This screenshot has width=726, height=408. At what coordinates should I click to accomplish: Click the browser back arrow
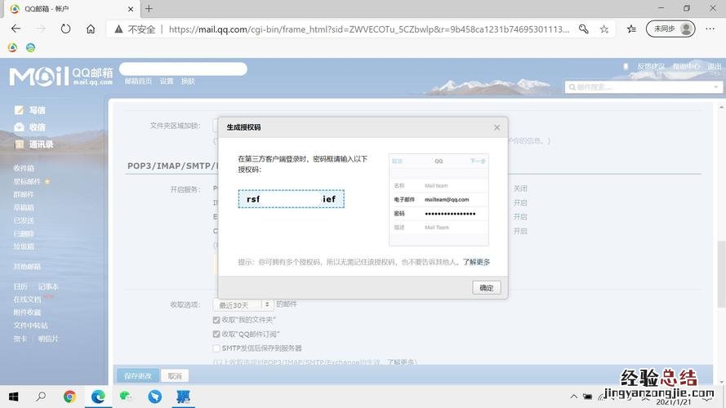coord(16,29)
